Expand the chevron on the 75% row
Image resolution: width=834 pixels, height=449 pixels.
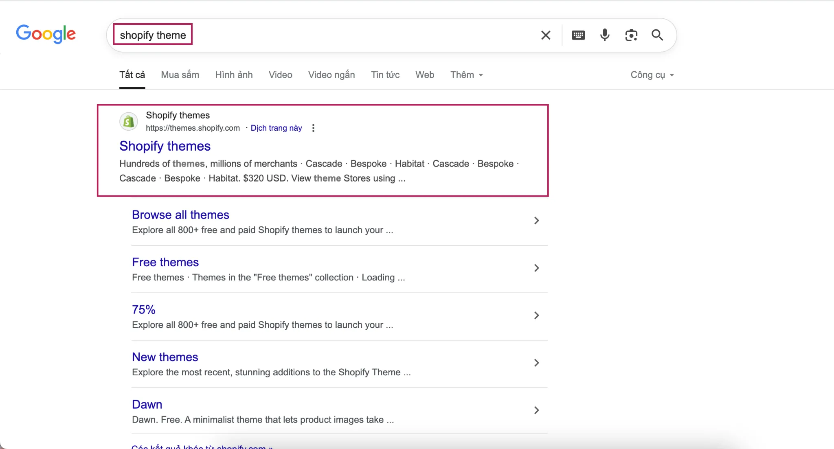(x=536, y=315)
